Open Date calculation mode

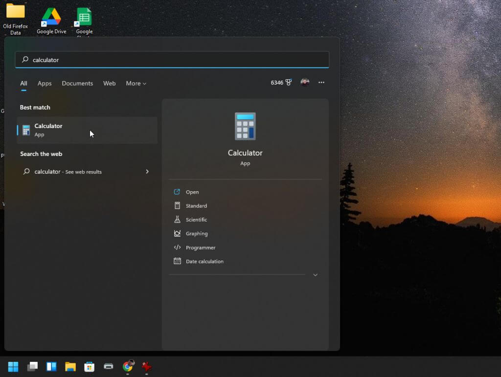[205, 262]
